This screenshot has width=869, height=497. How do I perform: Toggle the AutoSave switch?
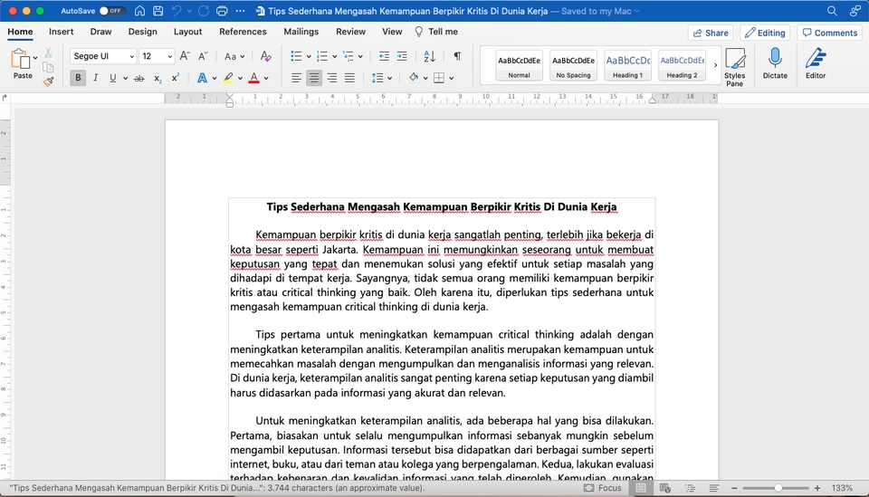click(112, 11)
